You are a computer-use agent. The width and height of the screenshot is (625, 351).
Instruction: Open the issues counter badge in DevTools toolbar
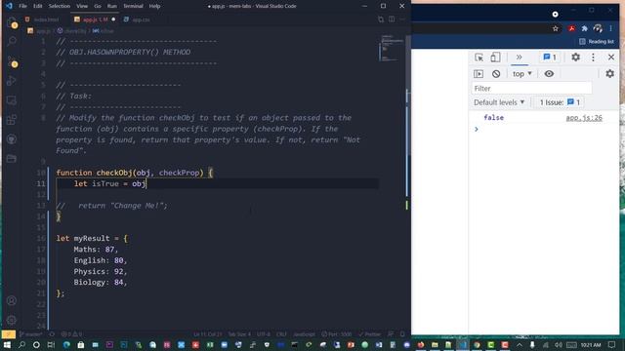(x=550, y=58)
